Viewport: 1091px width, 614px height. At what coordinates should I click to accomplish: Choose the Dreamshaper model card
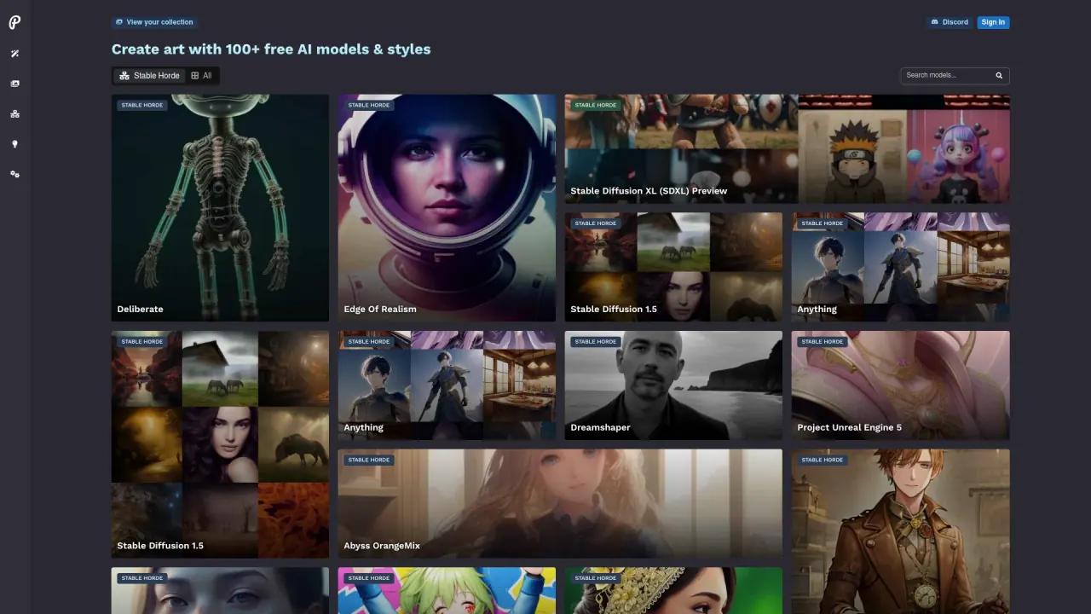click(673, 385)
